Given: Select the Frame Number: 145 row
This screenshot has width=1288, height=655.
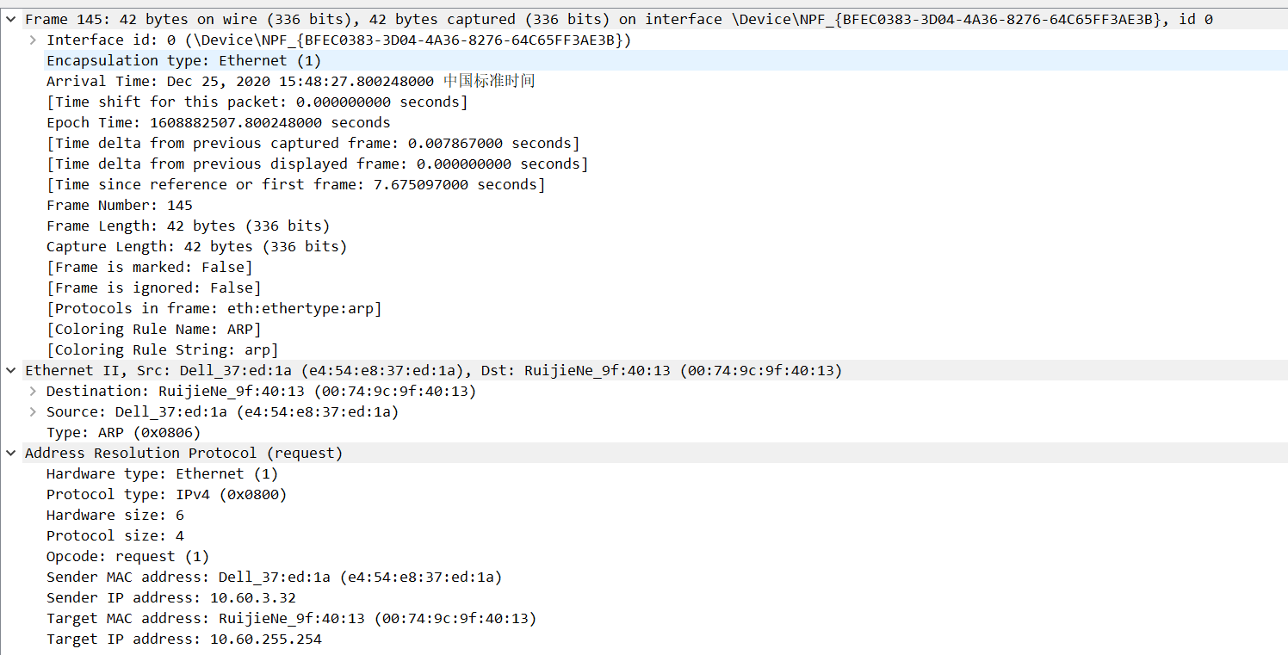Looking at the screenshot, I should 129,204.
